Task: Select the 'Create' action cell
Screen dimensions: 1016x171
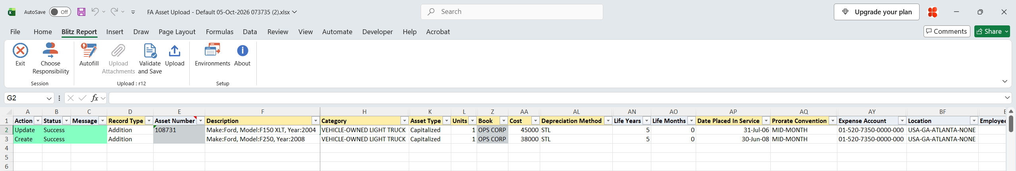Action: click(x=27, y=139)
